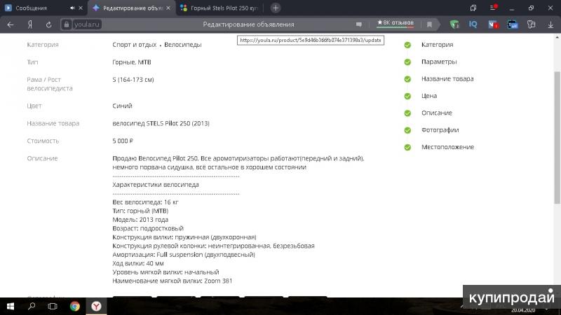Go back with the browser back arrow
Viewport: 561px width, 315px height.
11,24
